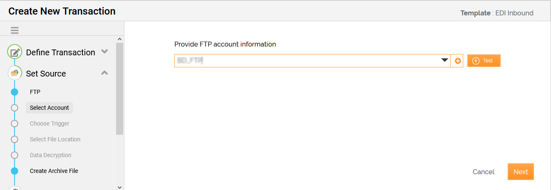
Task: Open the Create Archive File step
Action: [x=54, y=171]
